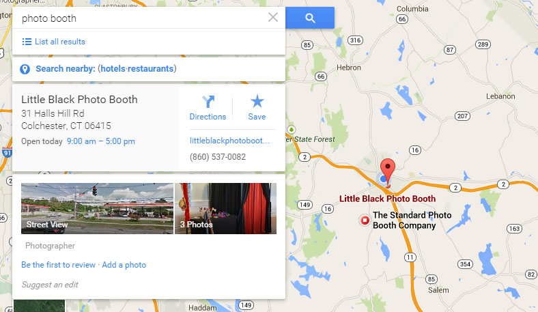Viewport: 538px width, 312px height.
Task: Expand the 9:00 am – 5:00 pm hours
Action: (x=101, y=141)
